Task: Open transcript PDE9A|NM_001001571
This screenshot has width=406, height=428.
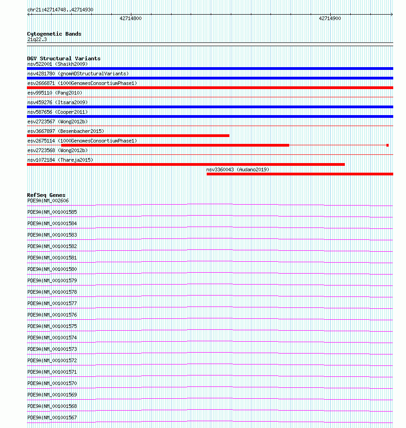Action: [52, 372]
